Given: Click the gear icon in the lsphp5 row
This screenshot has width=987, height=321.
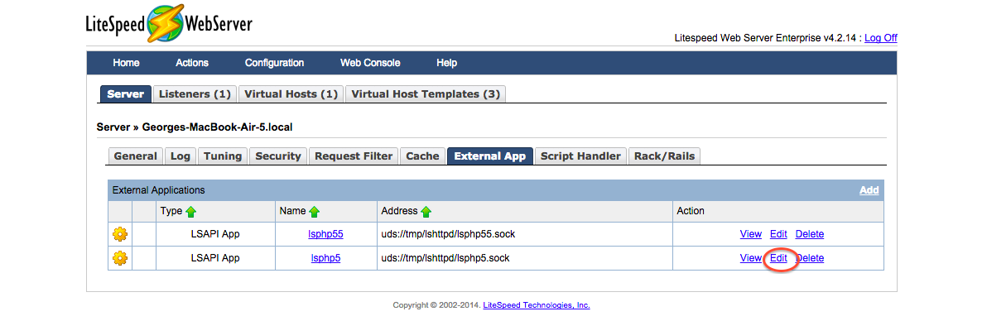Looking at the screenshot, I should pos(119,258).
